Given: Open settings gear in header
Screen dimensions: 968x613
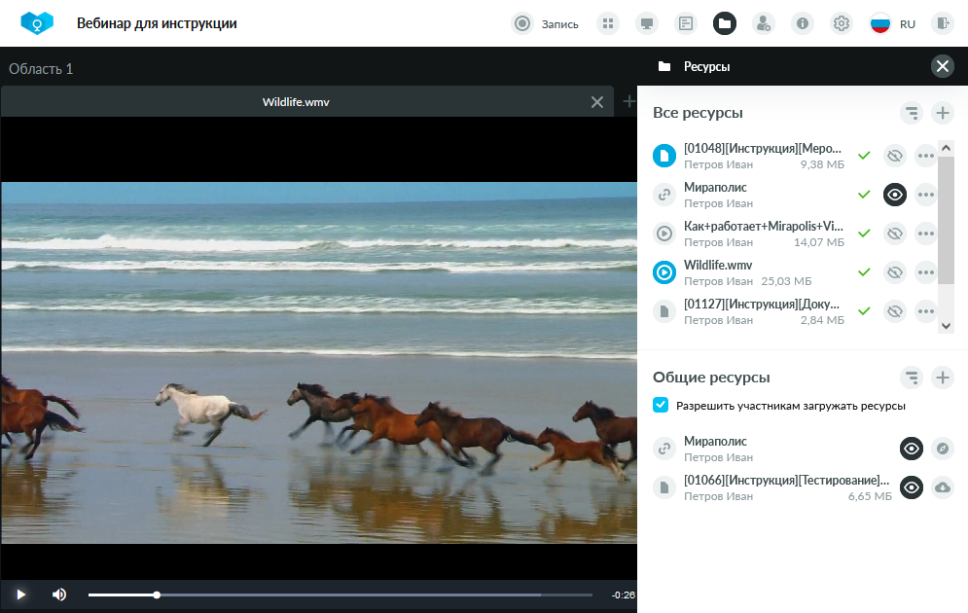Looking at the screenshot, I should 842,24.
